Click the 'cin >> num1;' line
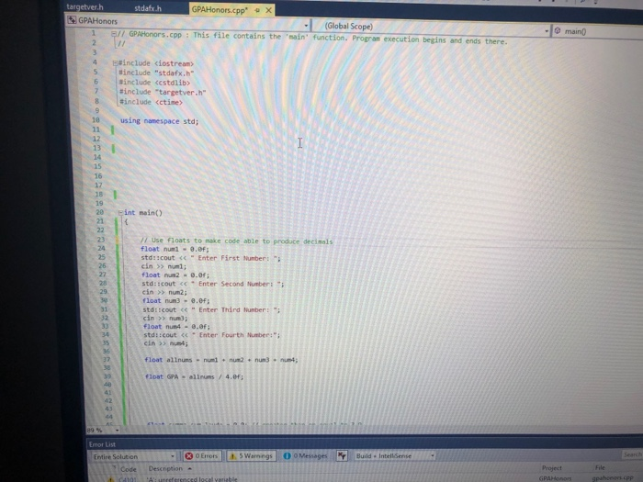The height and width of the screenshot is (482, 643). tap(164, 266)
